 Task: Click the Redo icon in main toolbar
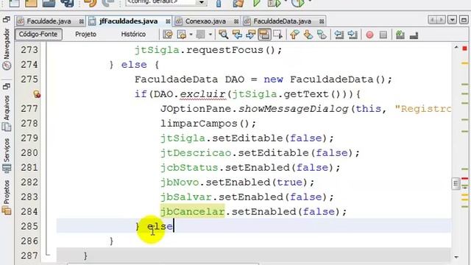108,3
